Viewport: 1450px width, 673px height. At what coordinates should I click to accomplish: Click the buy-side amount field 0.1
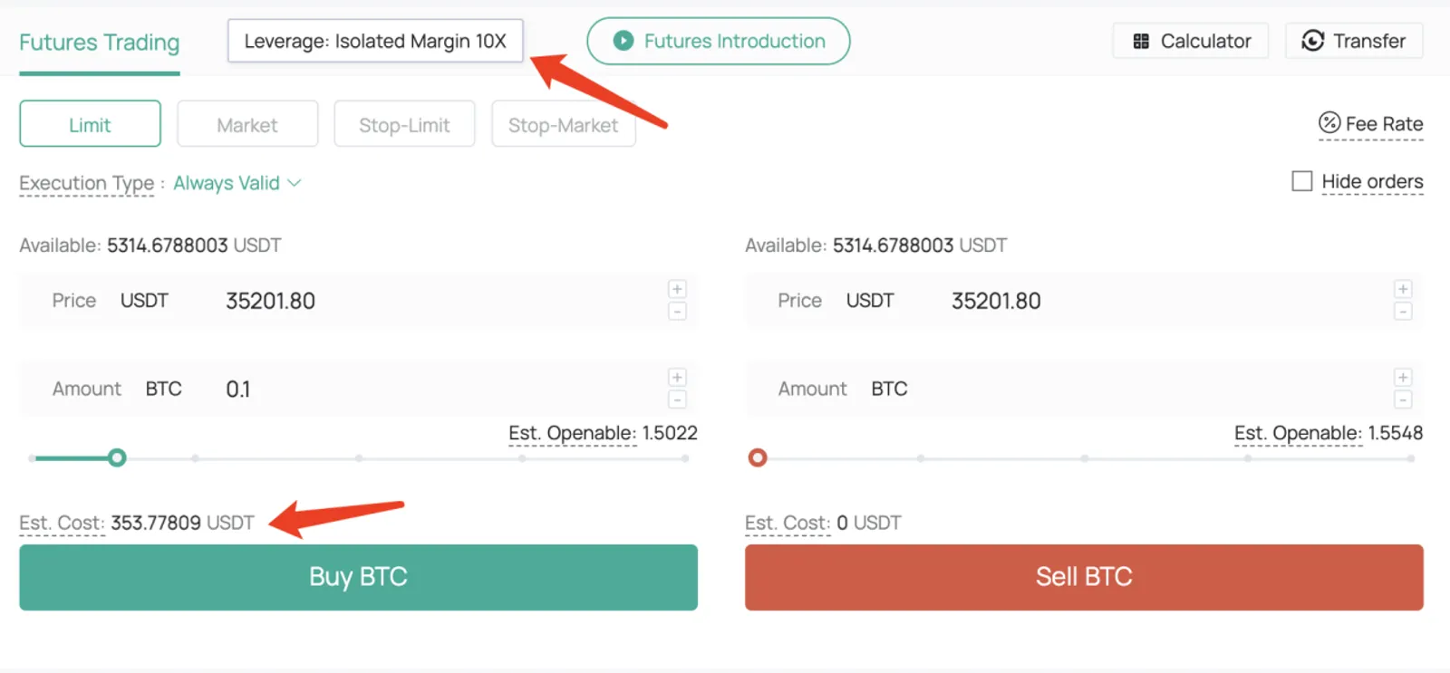click(x=358, y=389)
